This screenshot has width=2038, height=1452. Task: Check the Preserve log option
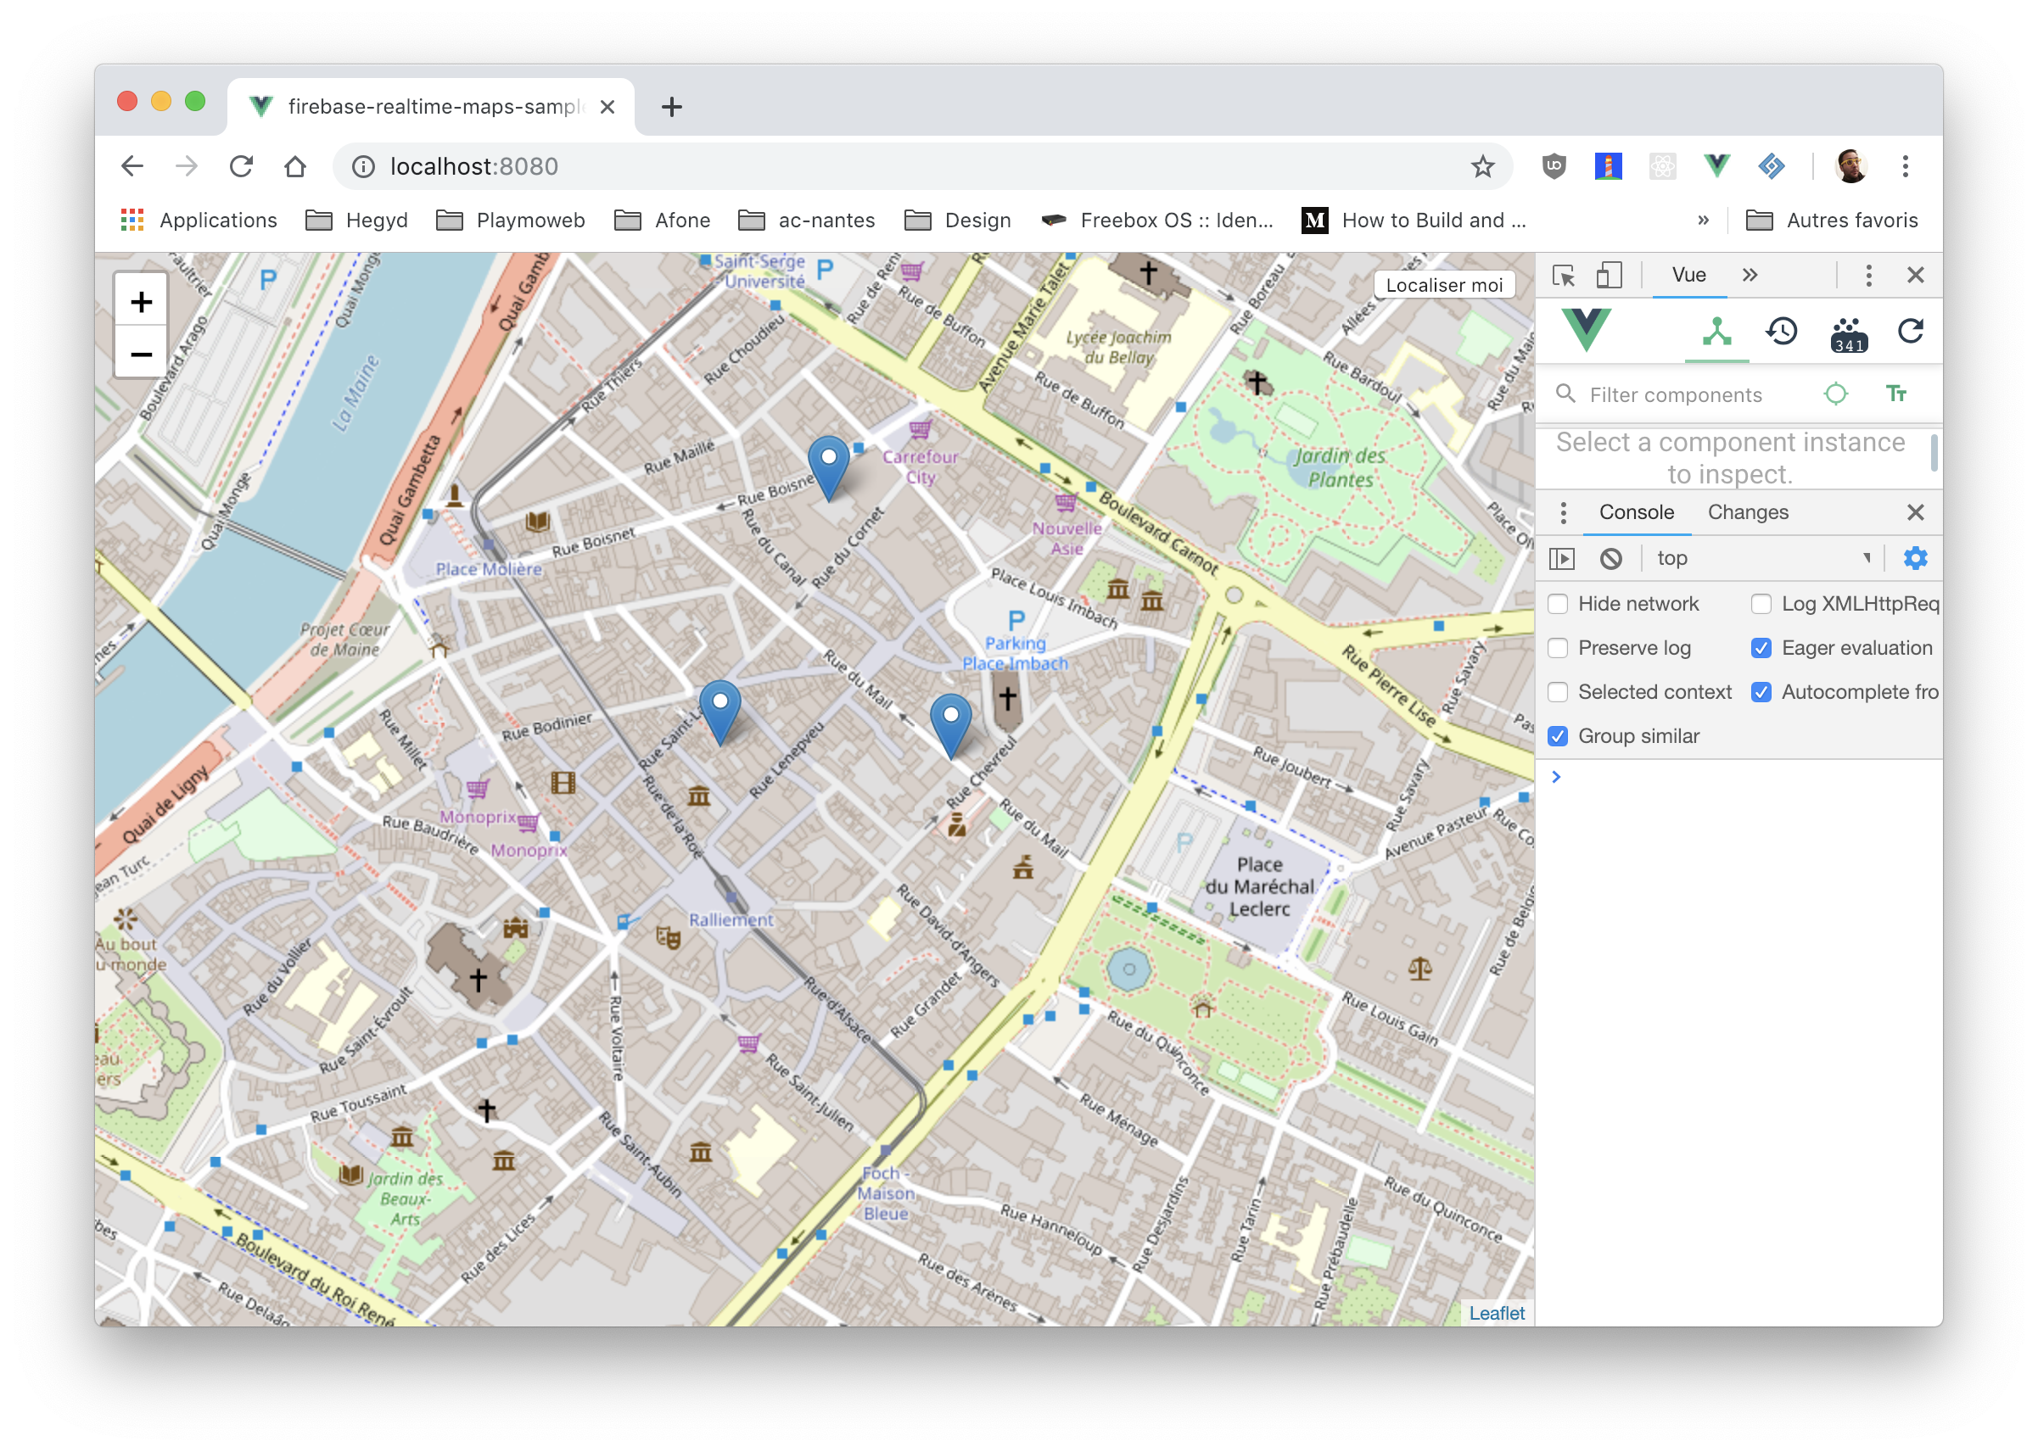coord(1558,648)
